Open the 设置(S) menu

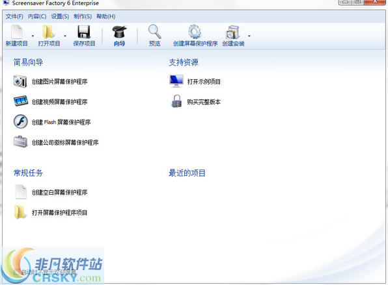tap(60, 16)
